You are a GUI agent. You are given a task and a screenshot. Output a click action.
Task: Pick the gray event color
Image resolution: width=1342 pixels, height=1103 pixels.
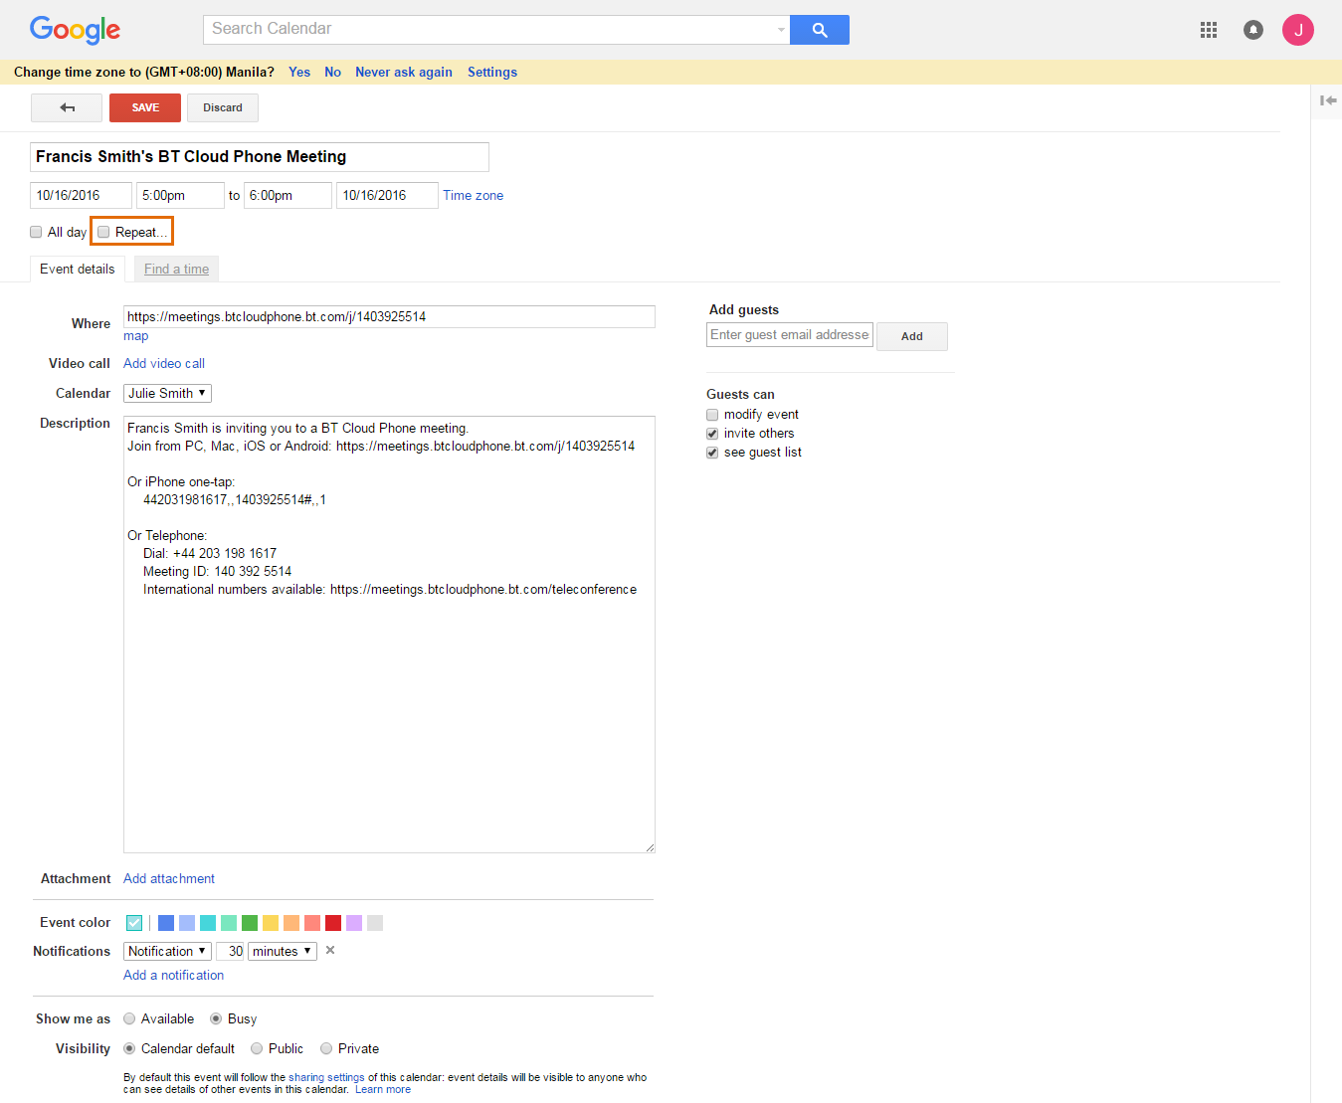click(375, 923)
